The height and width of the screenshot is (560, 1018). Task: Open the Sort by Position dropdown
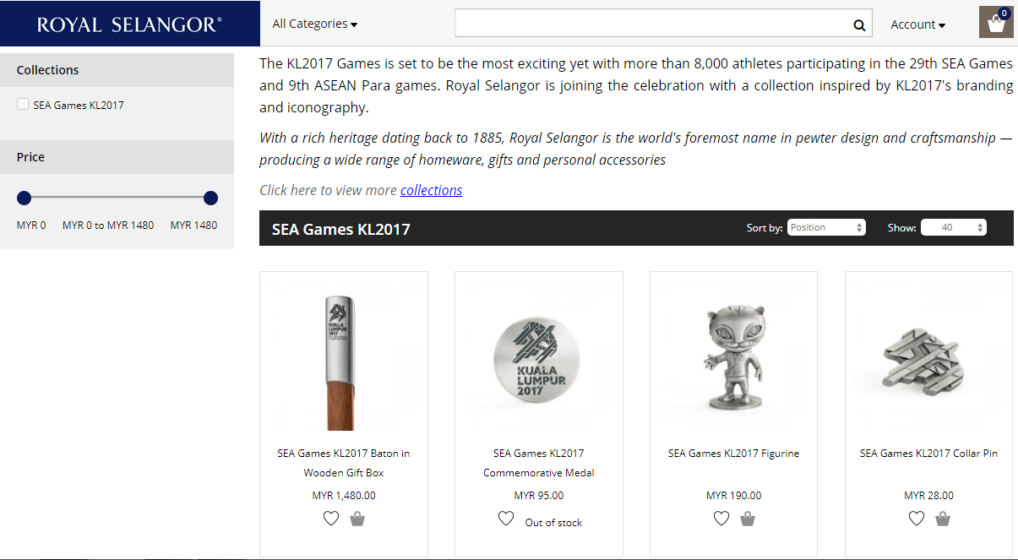click(x=826, y=227)
